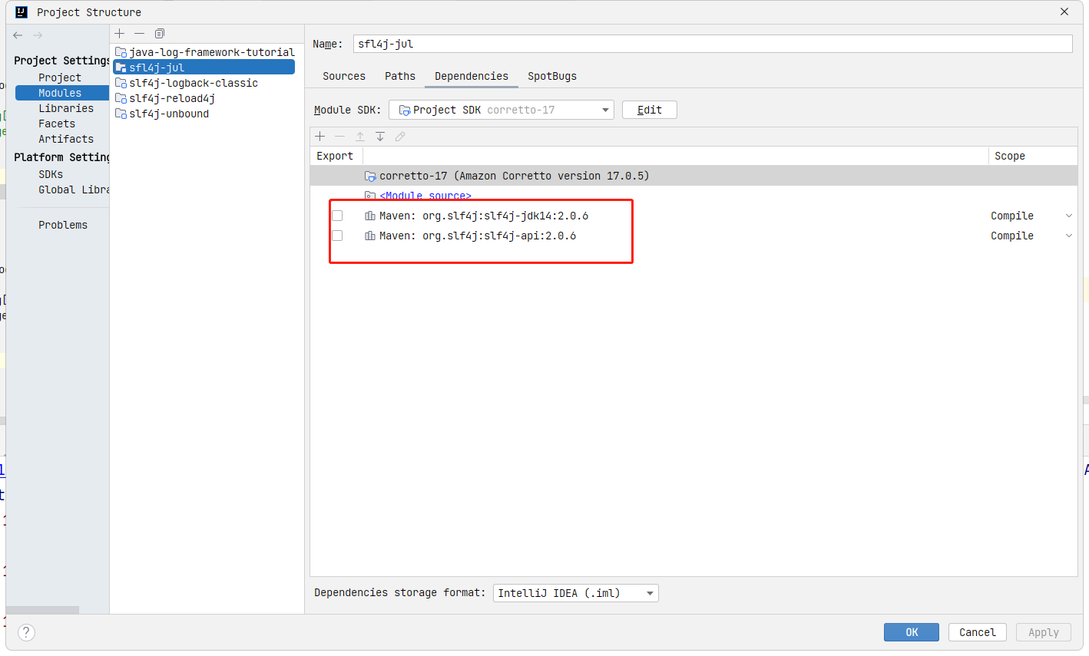
Task: Select Maven org.slf4j:slf4j-api:2.0.6 row
Action: 693,236
